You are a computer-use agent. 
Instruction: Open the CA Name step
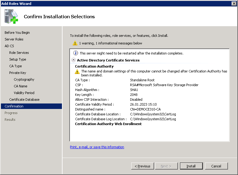coord(20,86)
